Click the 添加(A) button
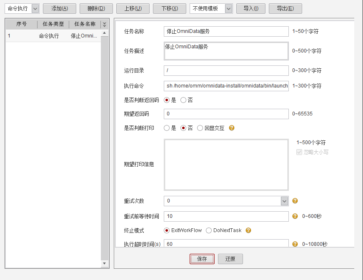This screenshot has height=280, width=363. coord(60,9)
